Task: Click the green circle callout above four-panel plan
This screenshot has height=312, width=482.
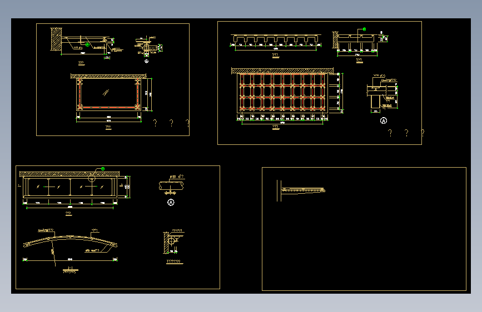Action: tap(103, 169)
